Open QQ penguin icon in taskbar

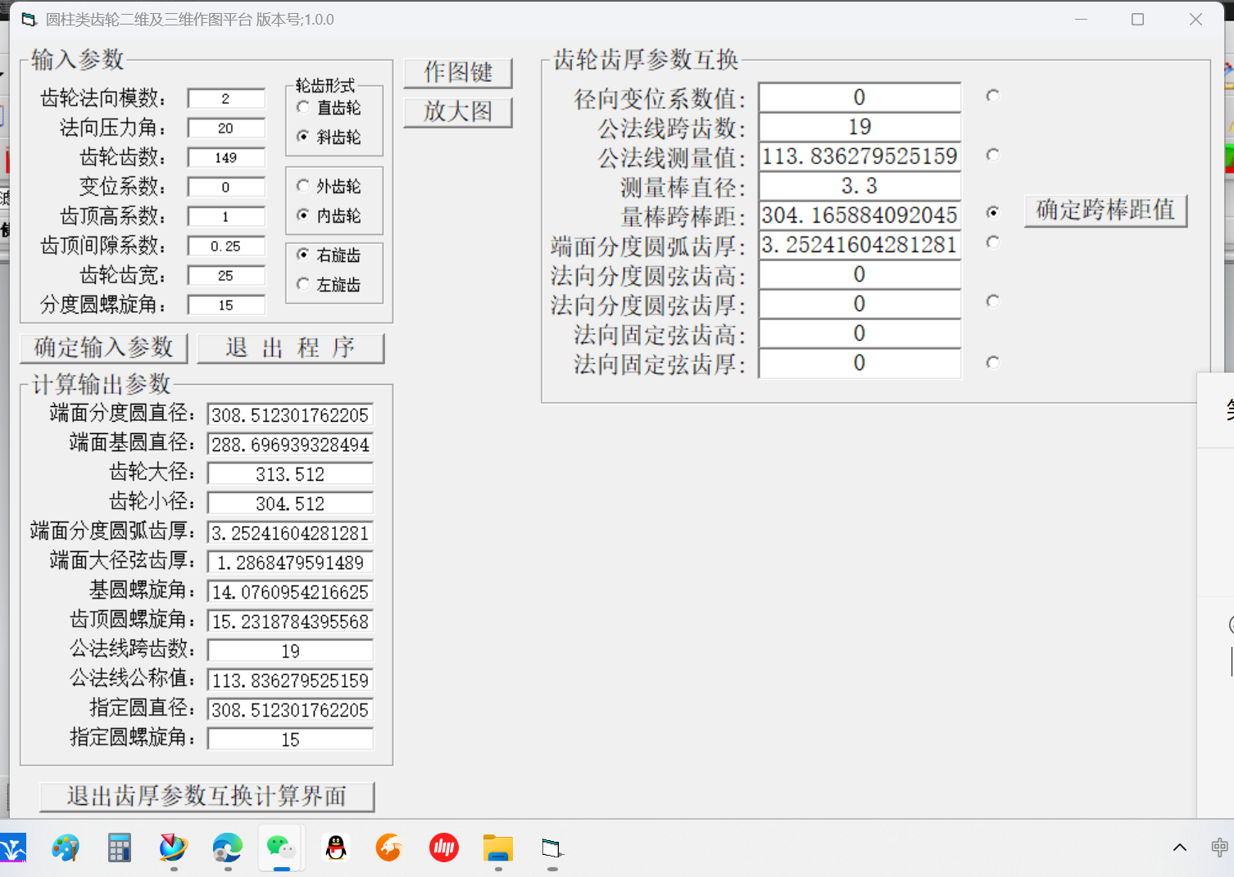click(336, 848)
